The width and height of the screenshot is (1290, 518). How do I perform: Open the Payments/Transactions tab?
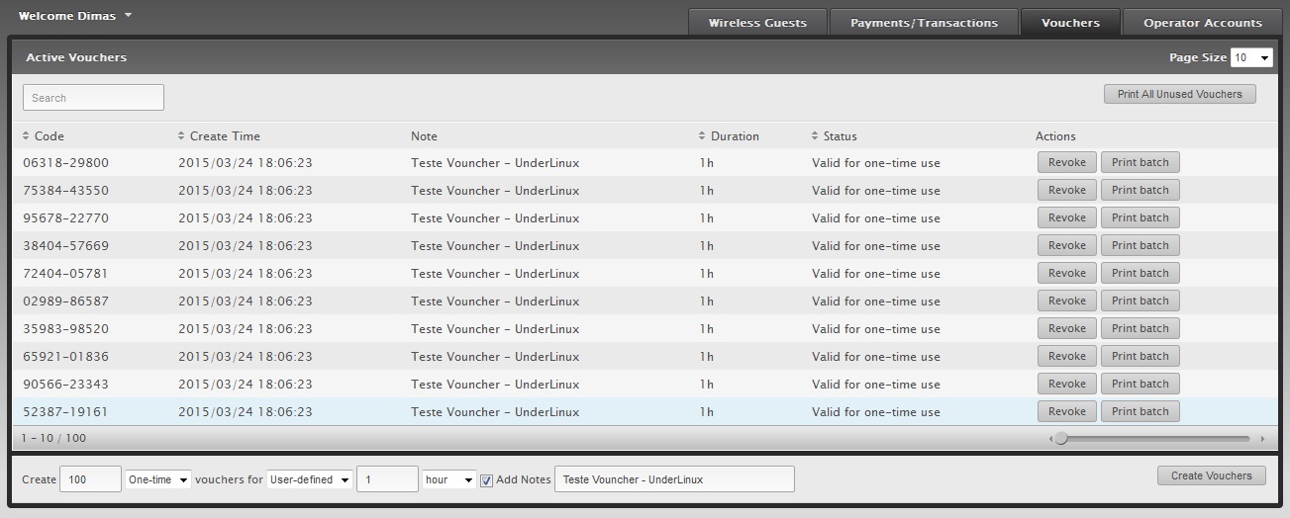924,22
